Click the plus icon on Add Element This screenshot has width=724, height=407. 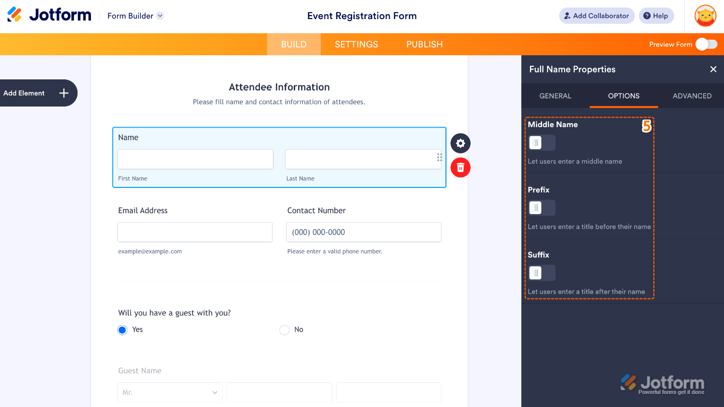[x=63, y=93]
